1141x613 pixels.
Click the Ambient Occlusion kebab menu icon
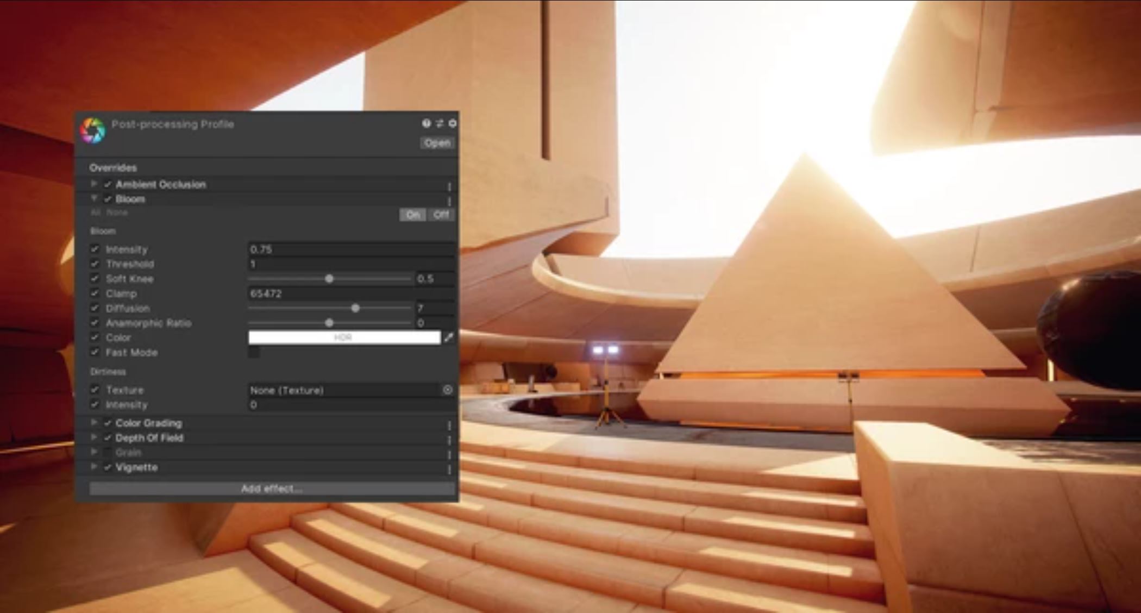pyautogui.click(x=449, y=184)
